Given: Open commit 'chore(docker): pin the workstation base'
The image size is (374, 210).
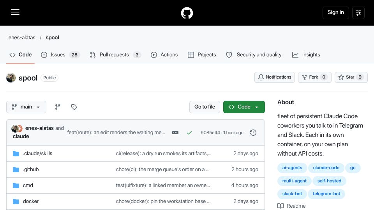Looking at the screenshot, I should (163, 201).
